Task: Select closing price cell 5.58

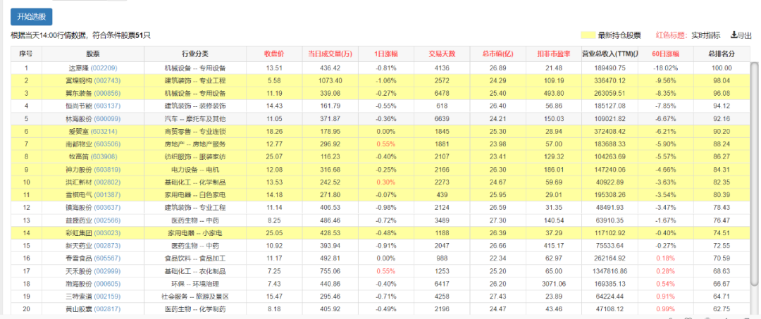Action: [x=273, y=80]
